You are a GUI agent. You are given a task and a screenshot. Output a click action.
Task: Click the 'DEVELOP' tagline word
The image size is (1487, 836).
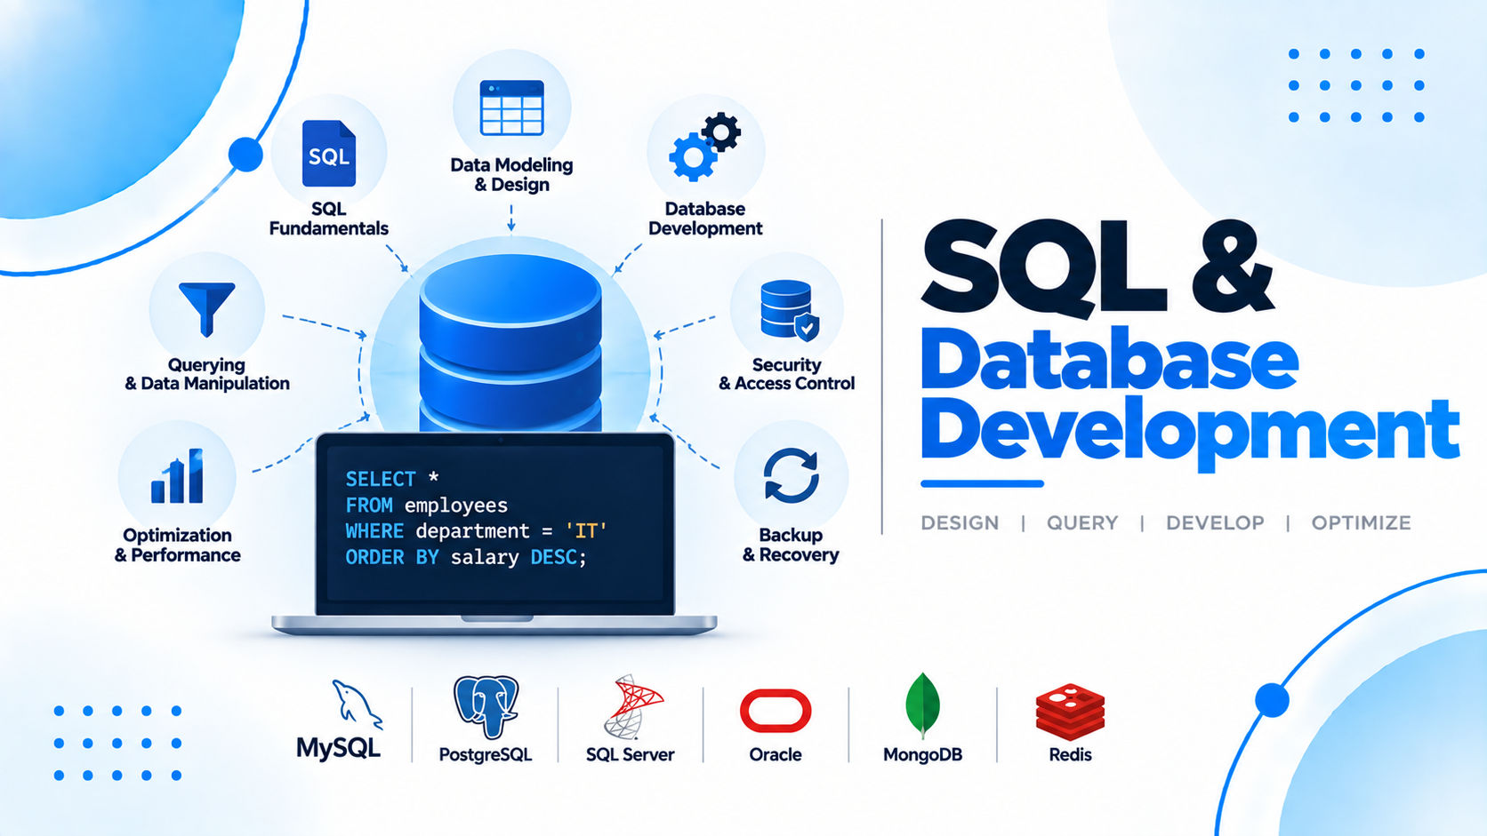(1215, 522)
